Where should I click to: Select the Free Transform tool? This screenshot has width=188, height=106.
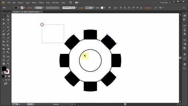coord(8,42)
